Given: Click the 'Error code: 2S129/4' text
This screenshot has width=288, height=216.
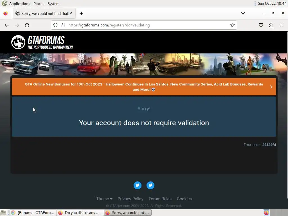Looking at the screenshot, I should (x=260, y=145).
